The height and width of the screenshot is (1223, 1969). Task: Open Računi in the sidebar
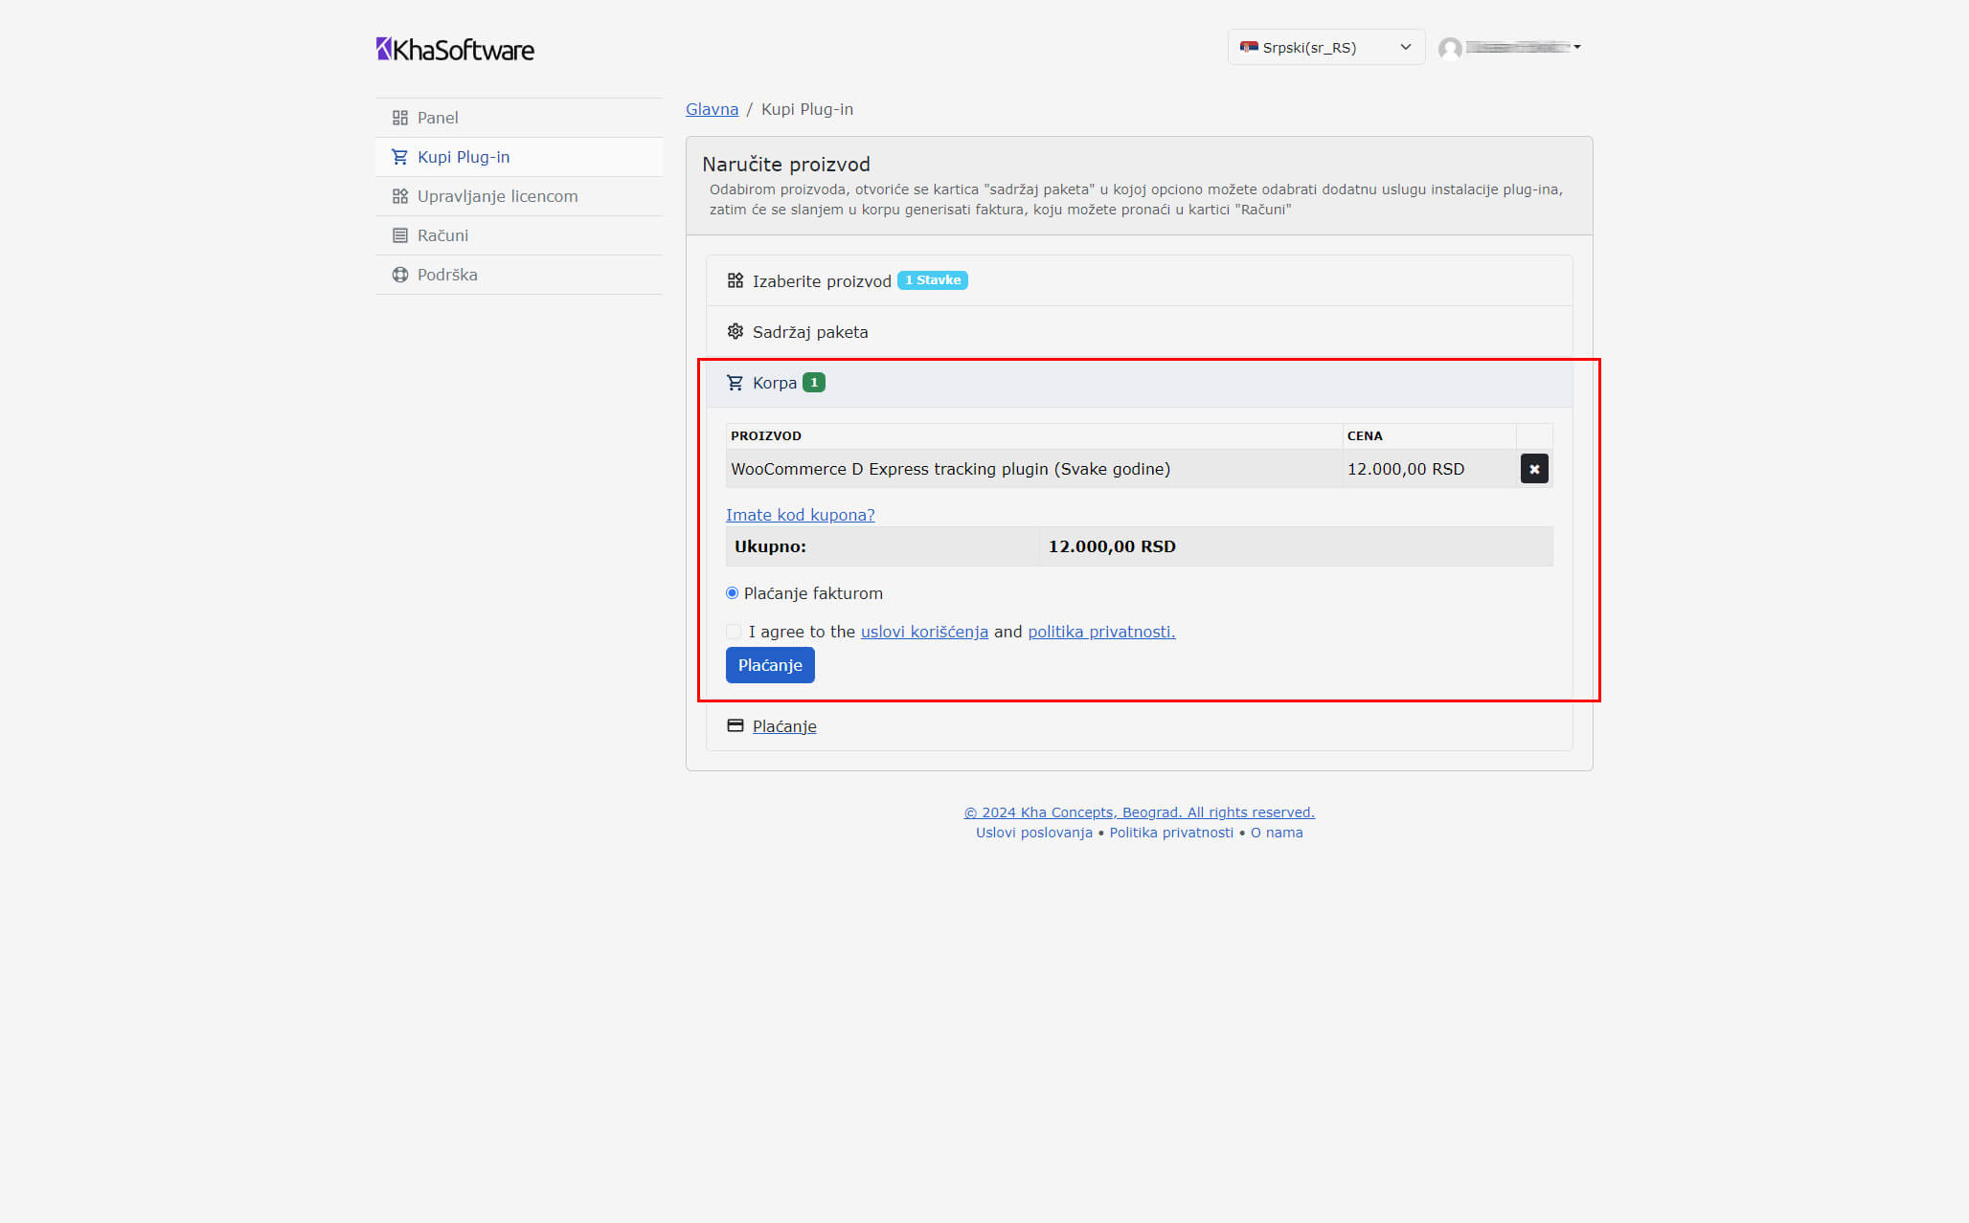(x=519, y=235)
